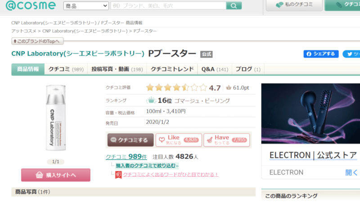Open ELECTRON | 公式ストア ad title
Viewport: 360px width, 202px height.
pyautogui.click(x=313, y=155)
